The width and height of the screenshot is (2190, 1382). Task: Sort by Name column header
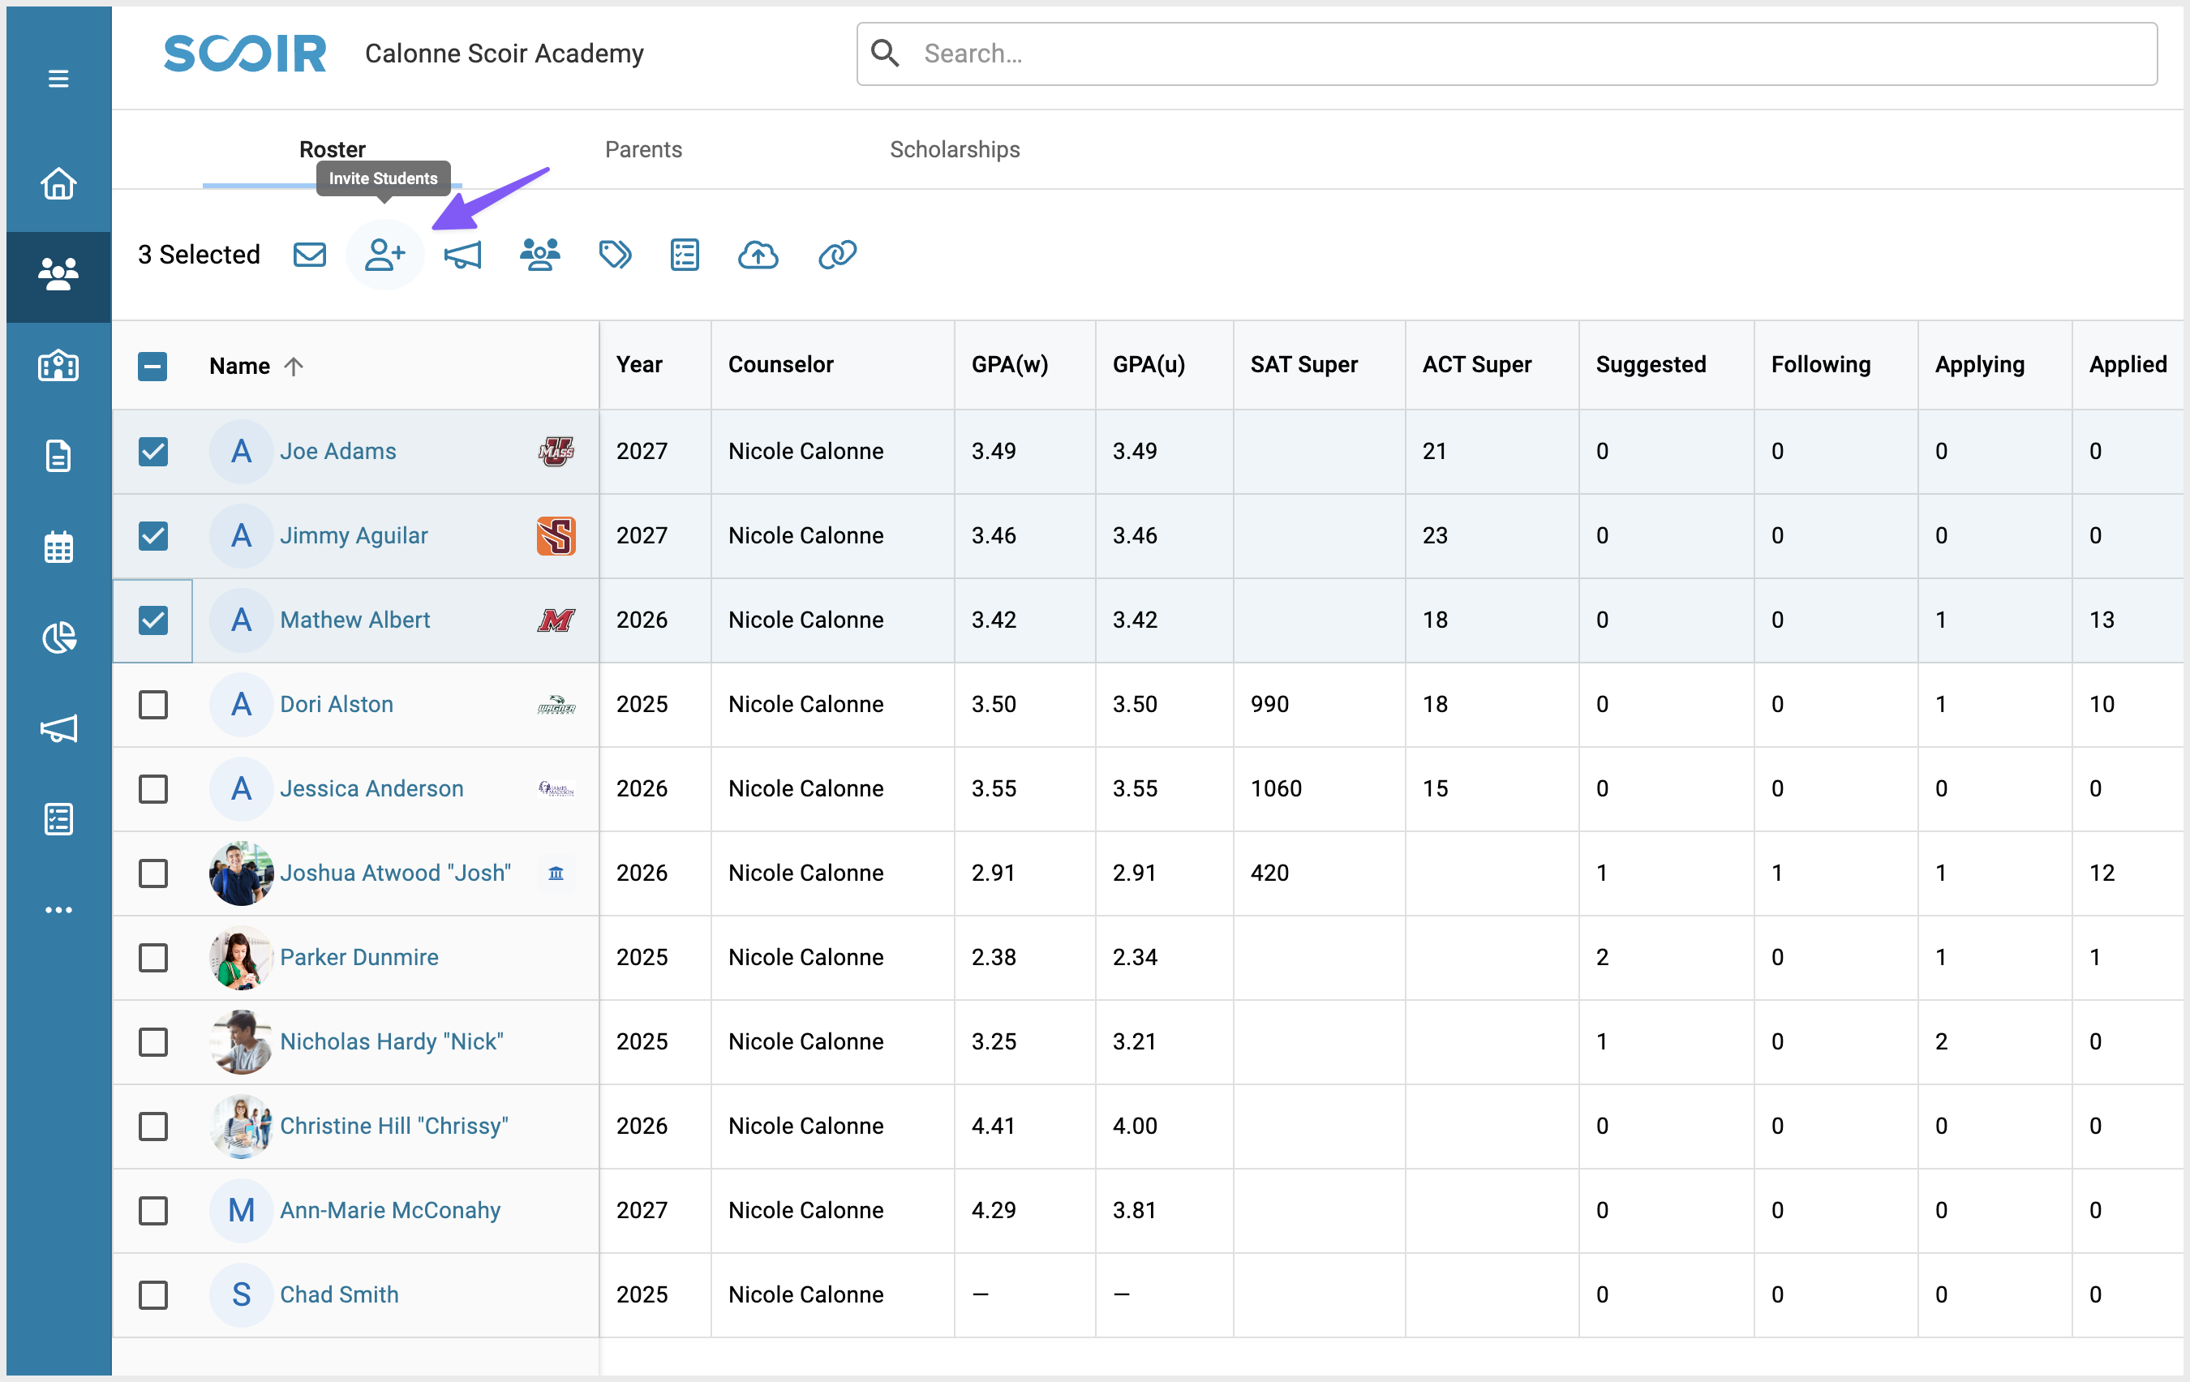click(240, 367)
